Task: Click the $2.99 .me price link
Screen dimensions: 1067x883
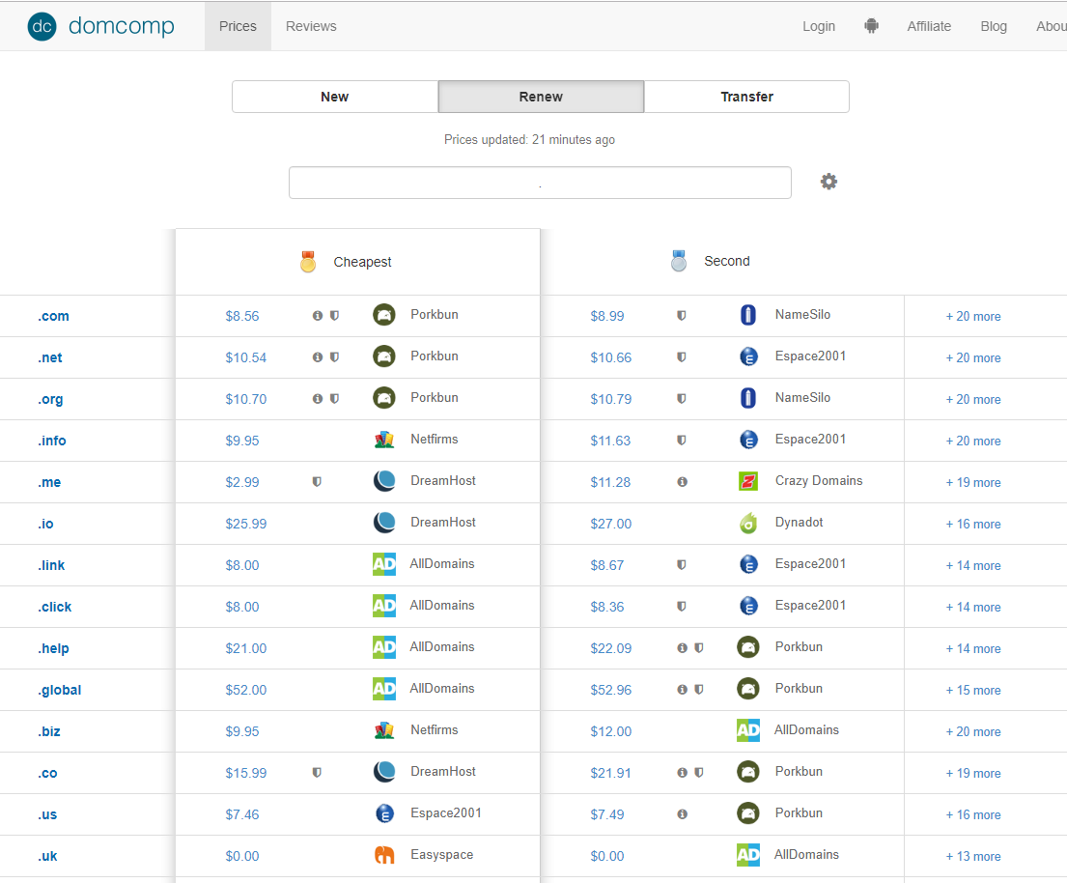Action: (x=242, y=482)
